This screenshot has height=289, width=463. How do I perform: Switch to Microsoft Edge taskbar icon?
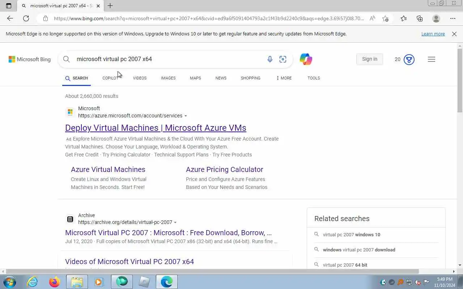point(167,282)
